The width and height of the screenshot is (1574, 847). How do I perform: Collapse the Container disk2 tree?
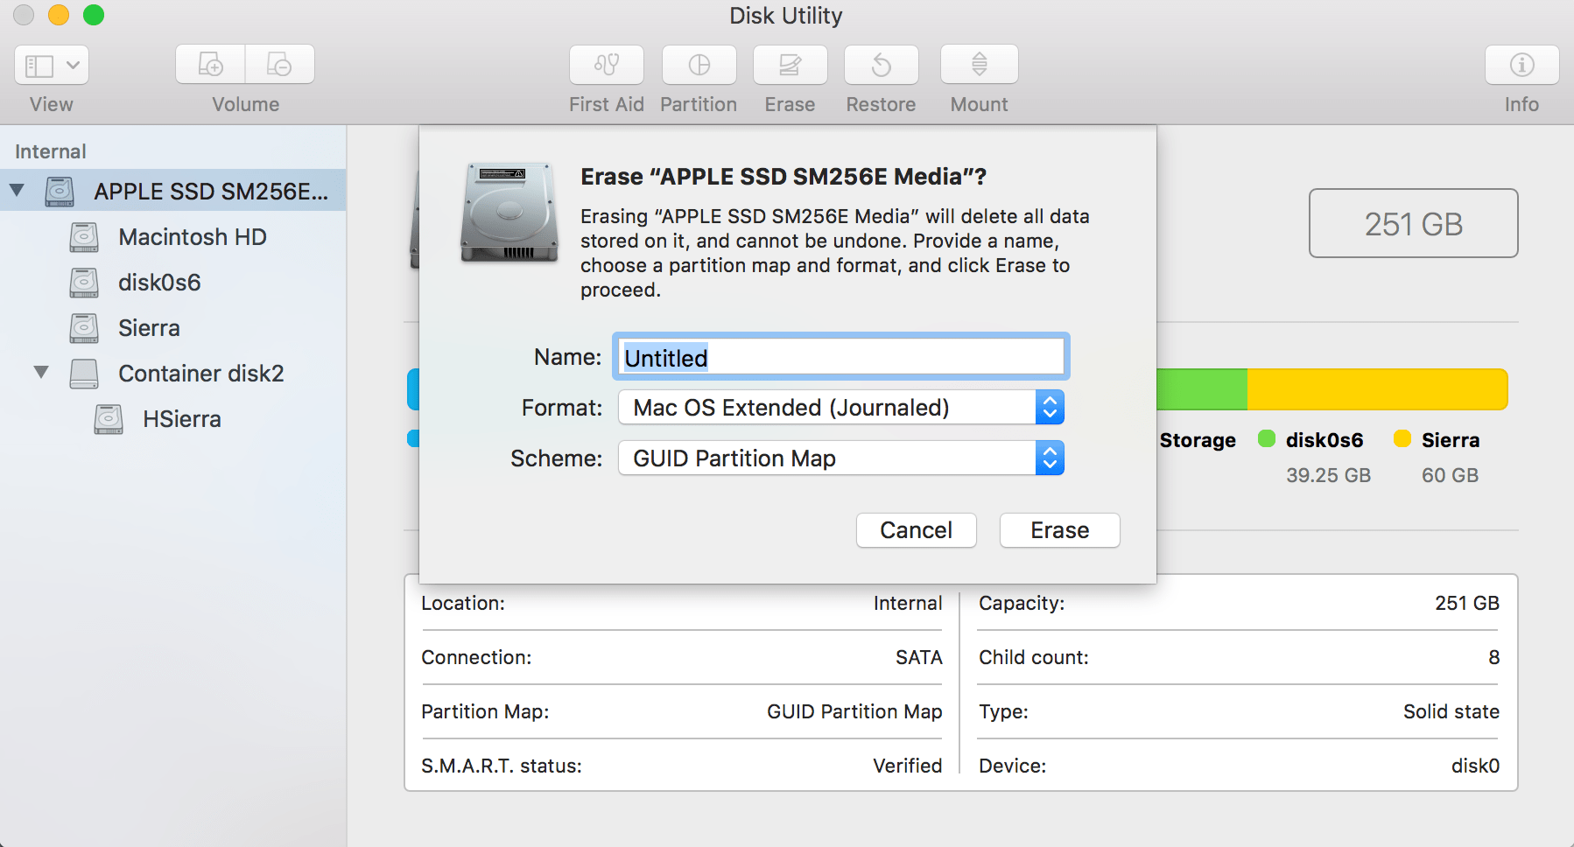point(41,372)
